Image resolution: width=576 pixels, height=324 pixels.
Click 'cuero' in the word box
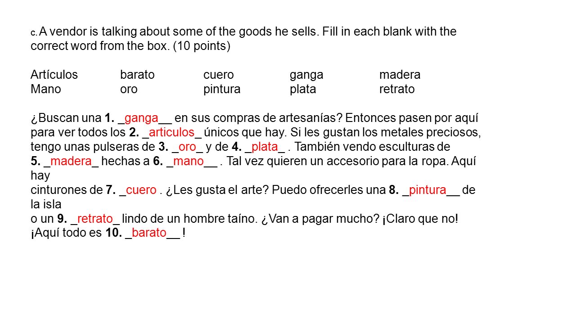(219, 75)
